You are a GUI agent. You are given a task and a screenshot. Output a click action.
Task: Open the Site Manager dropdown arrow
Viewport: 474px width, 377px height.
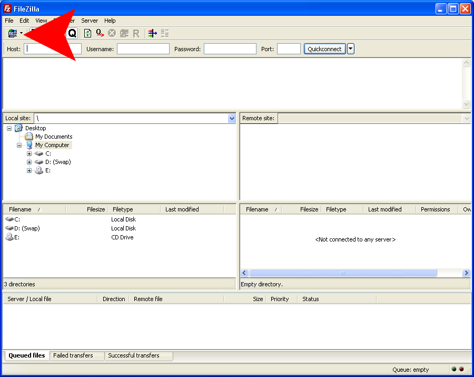point(21,33)
